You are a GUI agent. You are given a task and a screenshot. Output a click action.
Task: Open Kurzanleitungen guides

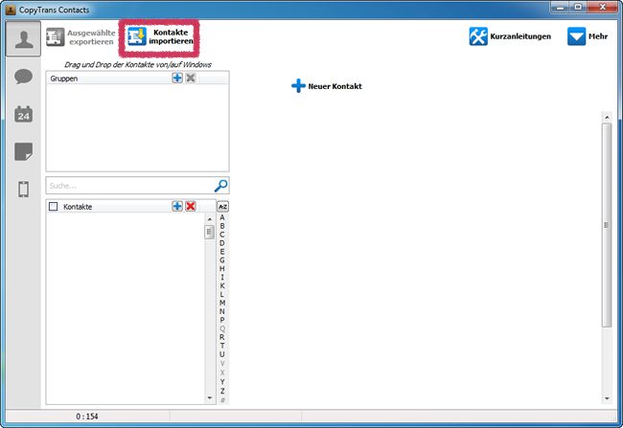click(510, 36)
